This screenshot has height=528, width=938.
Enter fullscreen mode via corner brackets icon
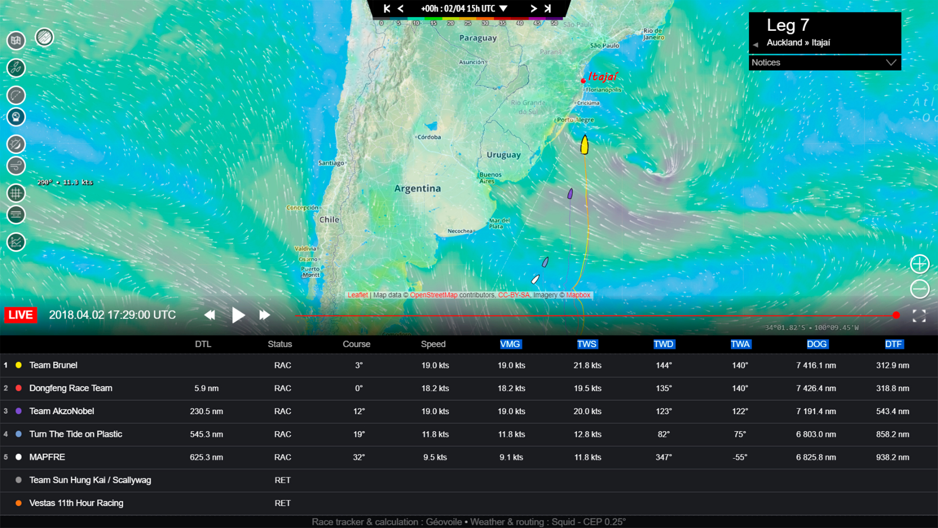(x=919, y=316)
